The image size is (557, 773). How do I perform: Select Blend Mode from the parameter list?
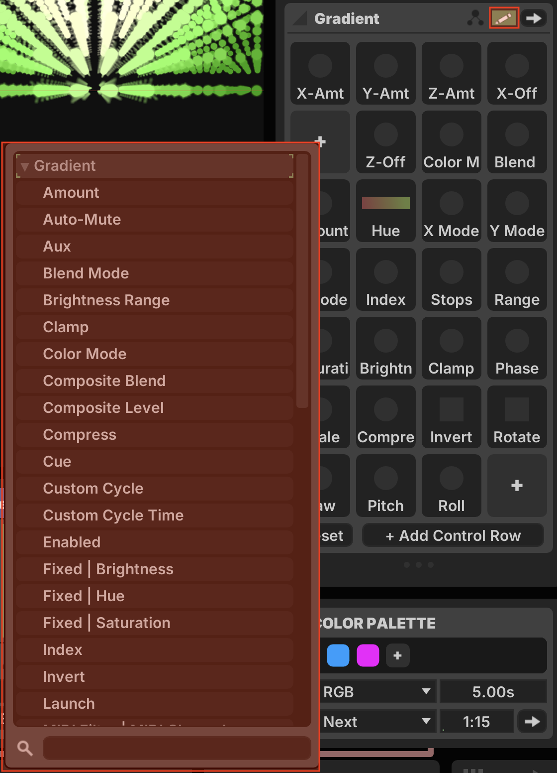point(86,273)
